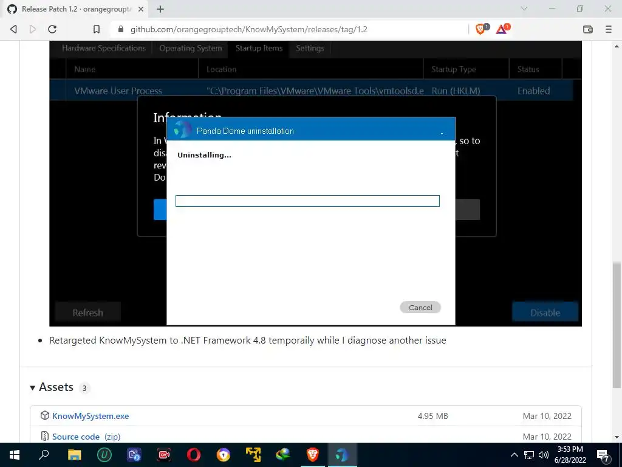Cancel the Panda Dome uninstallation

click(420, 307)
